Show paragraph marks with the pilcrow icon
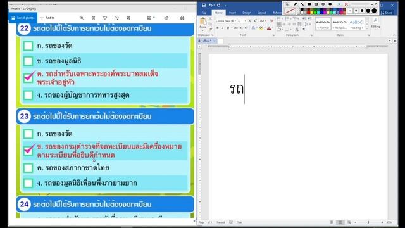Viewport: 405px width, 228px height. (x=304, y=29)
